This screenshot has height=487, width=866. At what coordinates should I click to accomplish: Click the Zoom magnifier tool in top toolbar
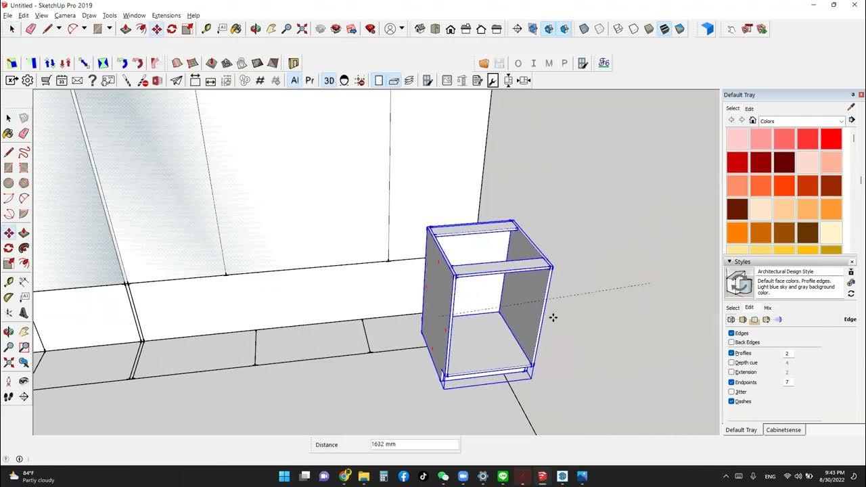click(x=287, y=28)
